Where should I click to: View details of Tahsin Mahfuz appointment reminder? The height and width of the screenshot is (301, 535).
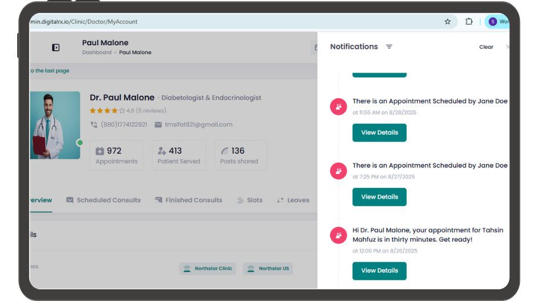(380, 271)
